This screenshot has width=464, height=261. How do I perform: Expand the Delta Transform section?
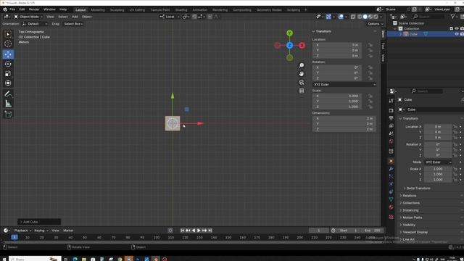pos(417,188)
